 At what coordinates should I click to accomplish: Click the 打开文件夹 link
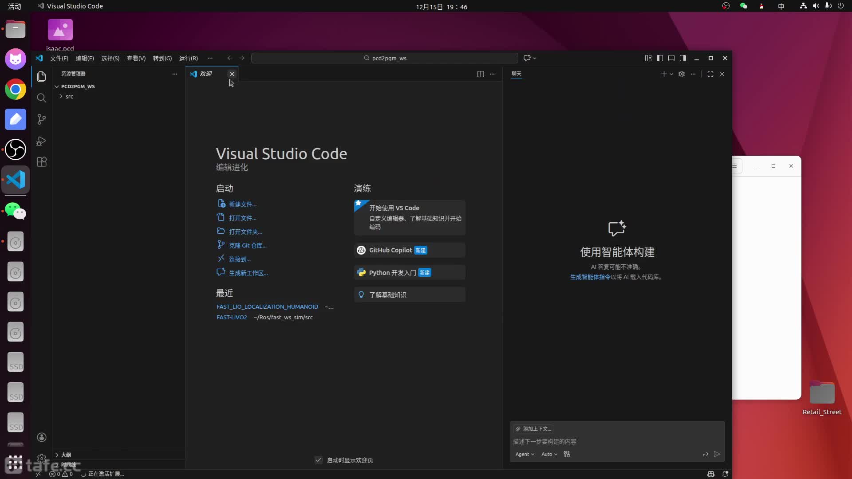245,232
